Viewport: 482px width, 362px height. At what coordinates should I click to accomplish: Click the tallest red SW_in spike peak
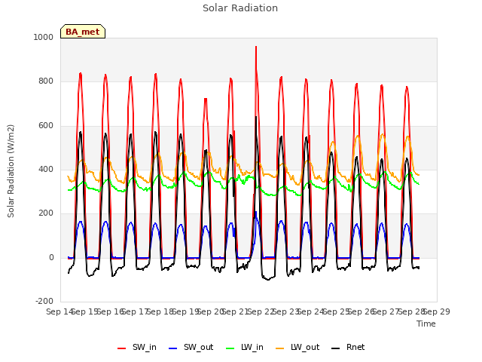coord(256,47)
